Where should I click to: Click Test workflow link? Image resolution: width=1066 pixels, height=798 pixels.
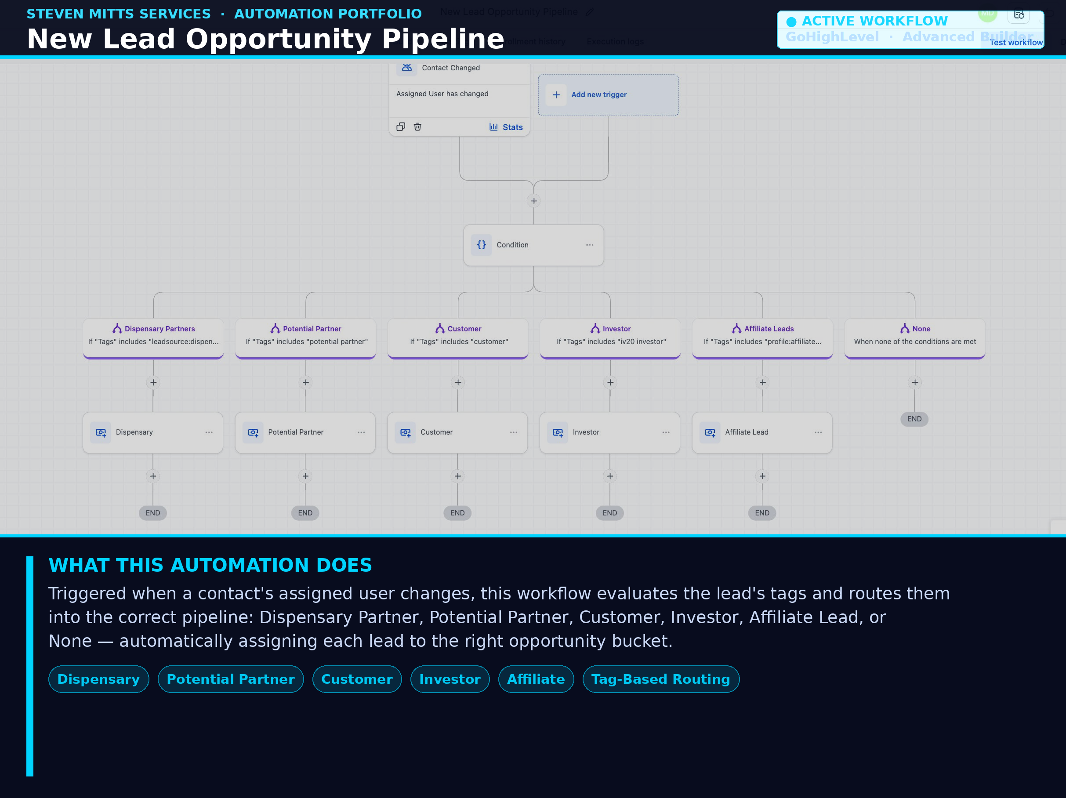coord(1016,43)
